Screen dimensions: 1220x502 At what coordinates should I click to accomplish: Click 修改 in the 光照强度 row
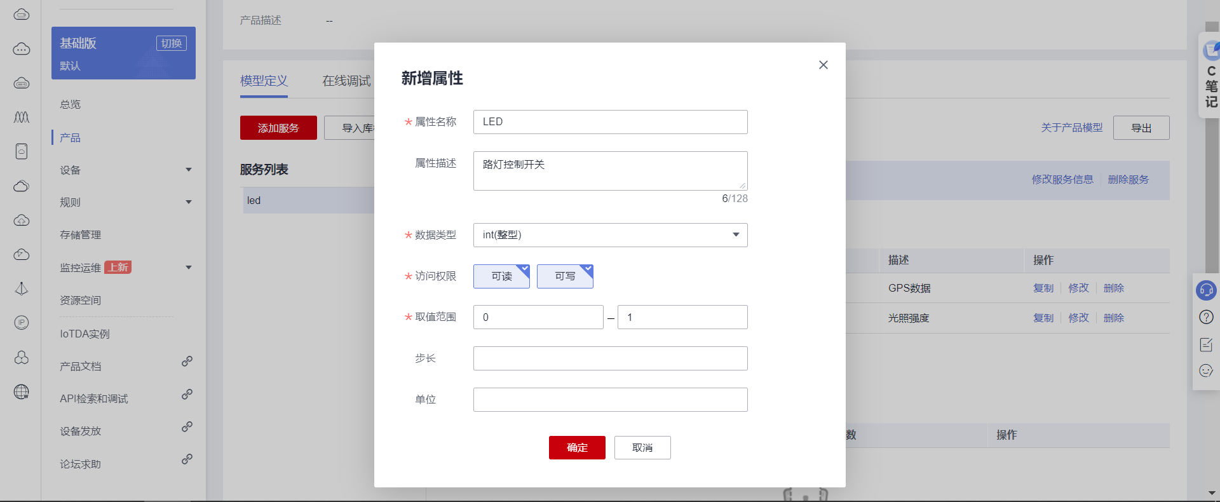(1079, 318)
